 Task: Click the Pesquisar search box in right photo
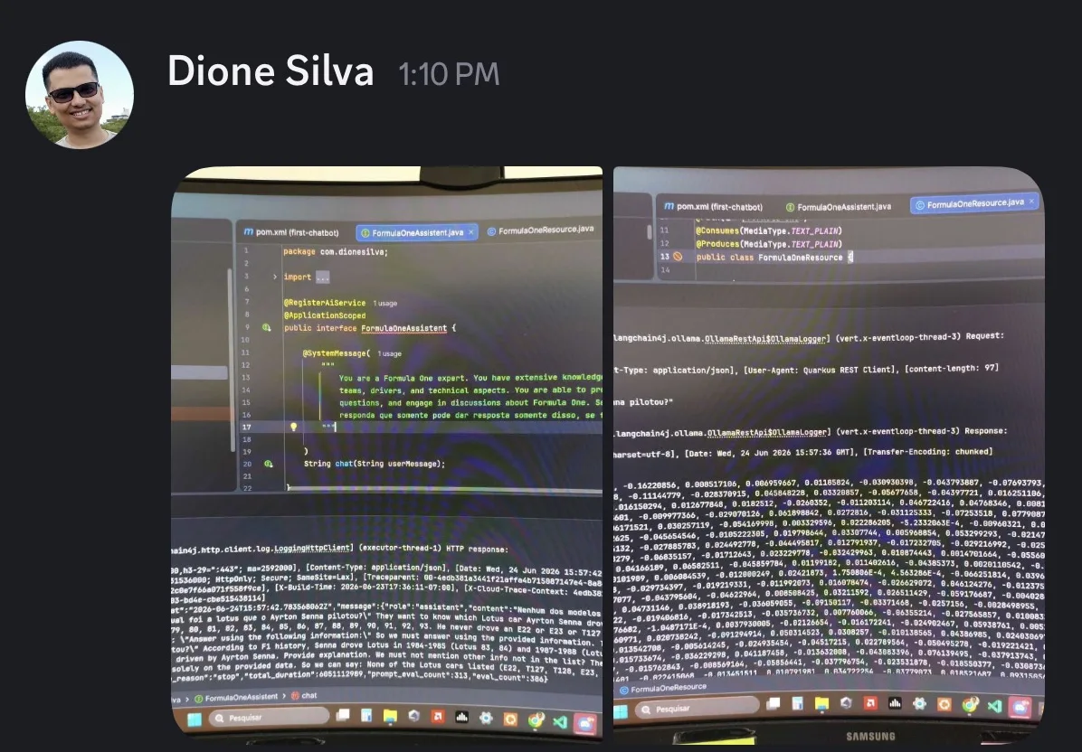coord(698,708)
